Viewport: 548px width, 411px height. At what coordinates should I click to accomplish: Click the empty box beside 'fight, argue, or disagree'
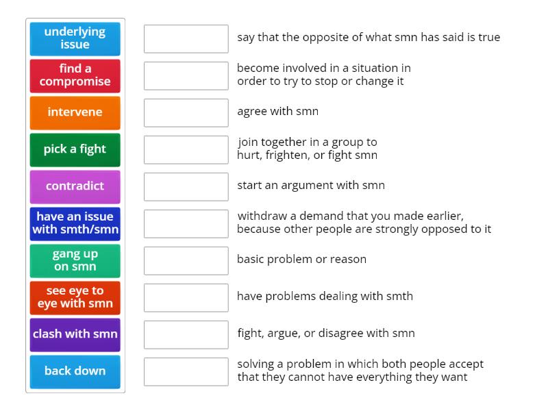[x=186, y=334]
